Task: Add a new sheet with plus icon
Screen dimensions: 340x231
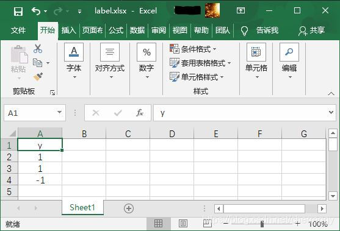Action: (x=129, y=208)
